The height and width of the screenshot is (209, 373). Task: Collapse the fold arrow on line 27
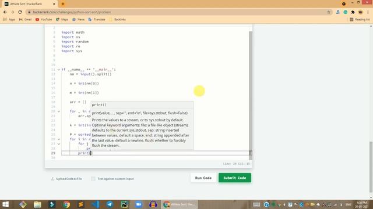tap(59, 144)
